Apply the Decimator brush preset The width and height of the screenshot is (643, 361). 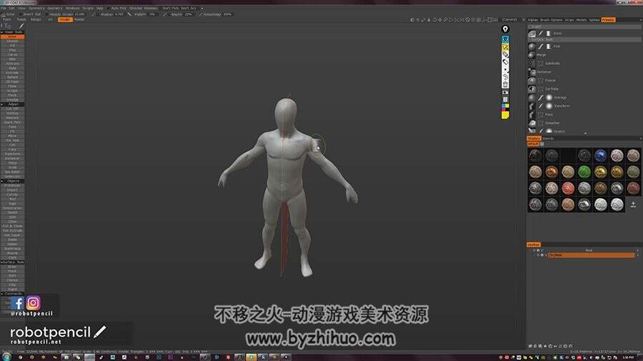click(x=544, y=72)
